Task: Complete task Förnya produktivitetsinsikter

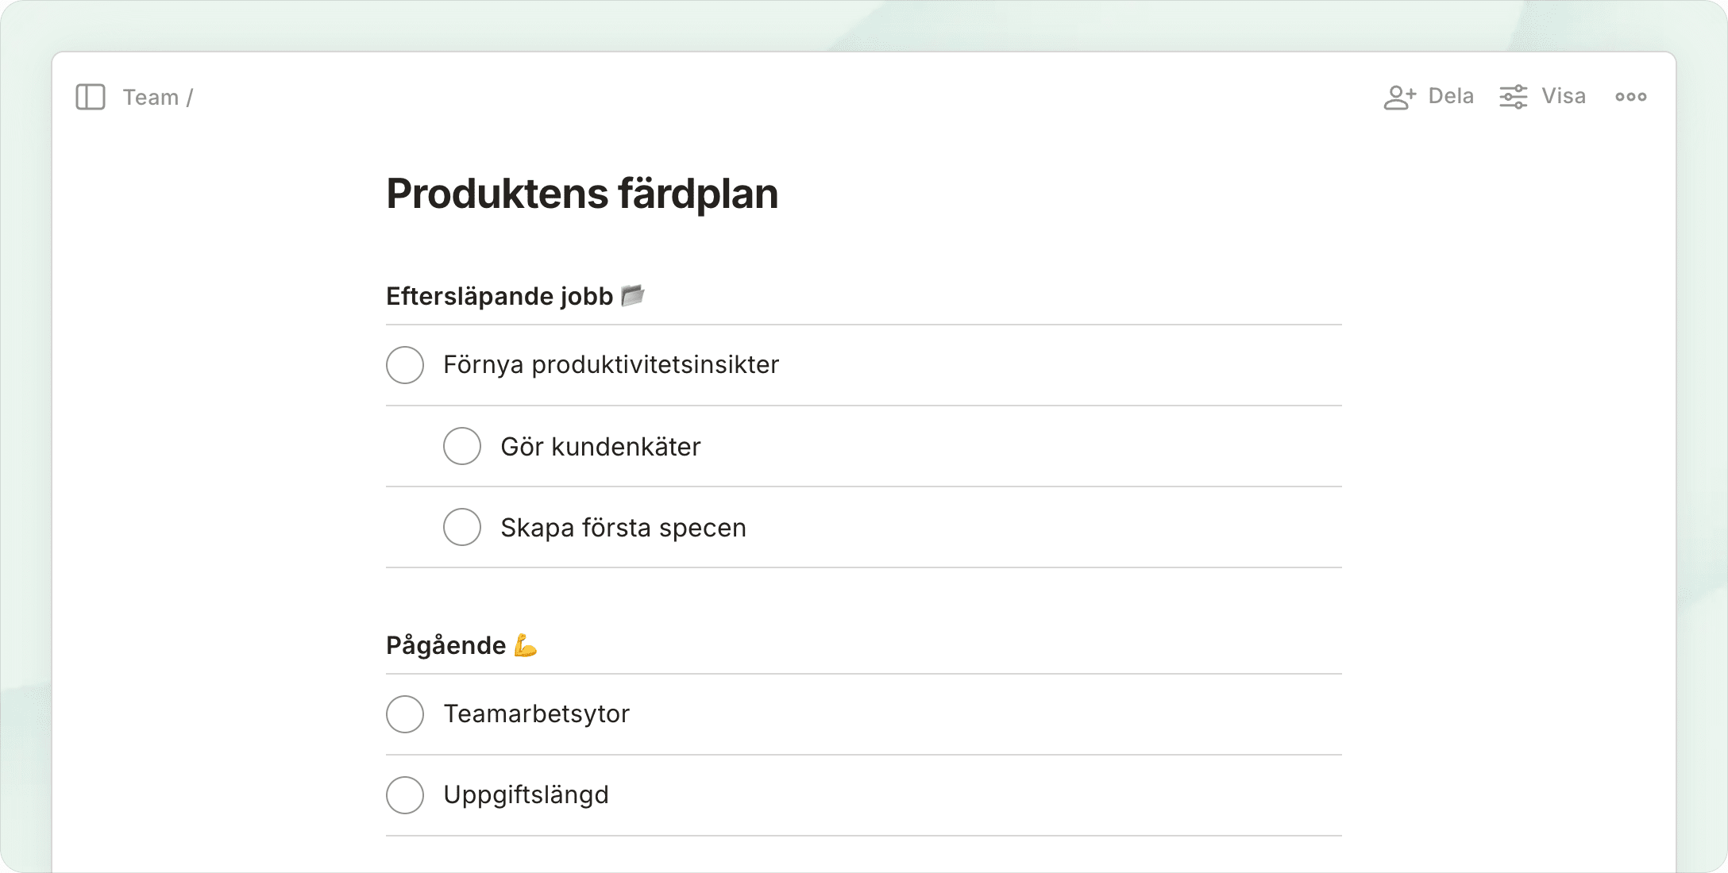Action: click(x=405, y=365)
